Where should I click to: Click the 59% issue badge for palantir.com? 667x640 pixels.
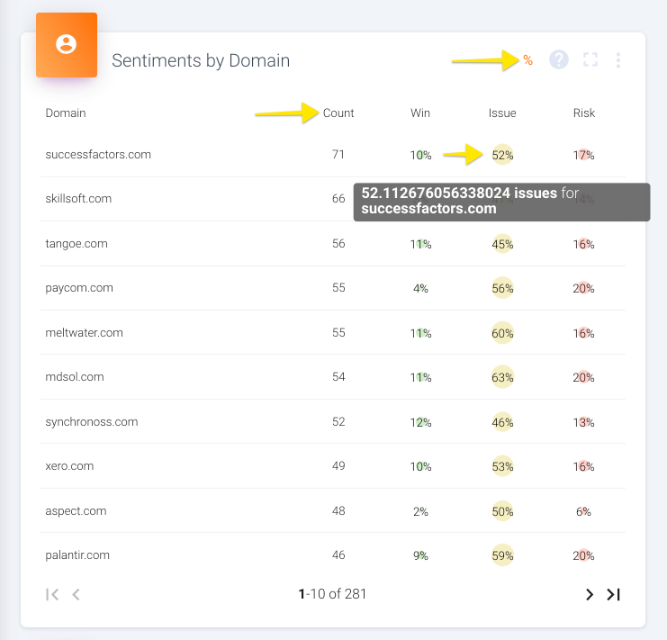coord(502,555)
